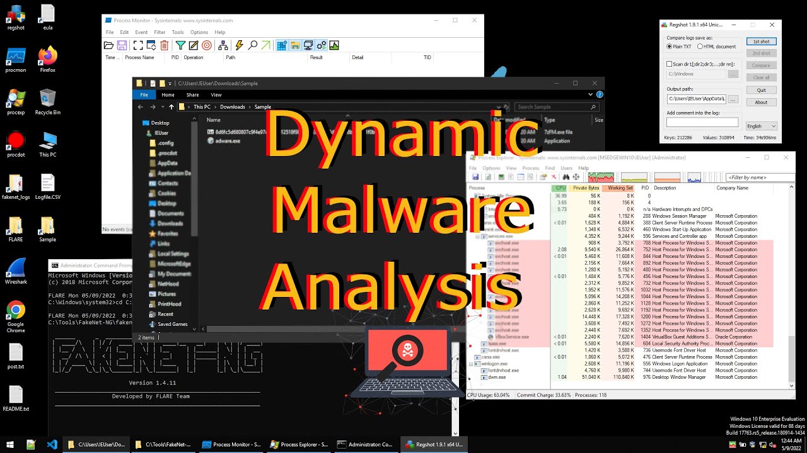807x453 pixels.
Task: Collapse winlogon.exe tree node in Process Explorer
Action: (472, 364)
